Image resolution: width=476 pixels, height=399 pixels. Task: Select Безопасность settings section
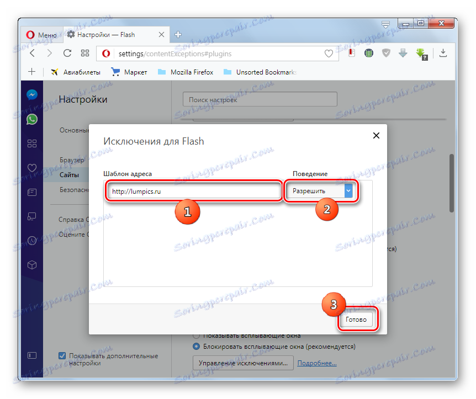coord(75,190)
